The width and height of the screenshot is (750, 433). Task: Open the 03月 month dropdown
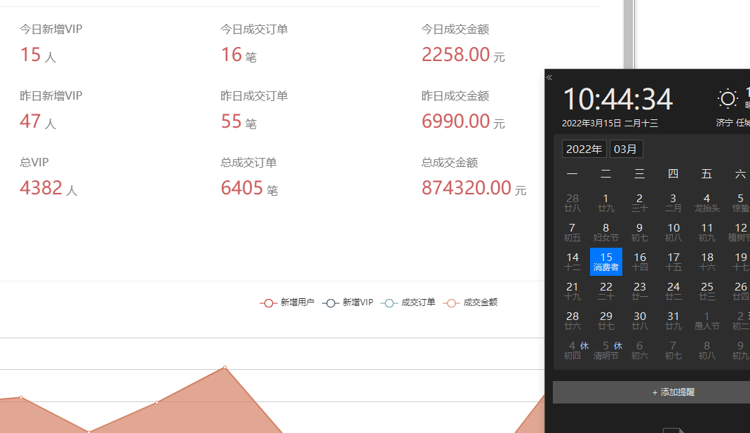pos(626,149)
